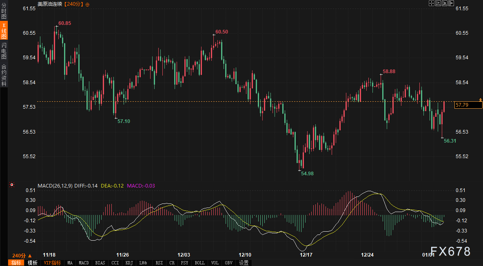Click the red dot icon left of MACD panel
The image size is (483, 266).
pyautogui.click(x=11, y=185)
